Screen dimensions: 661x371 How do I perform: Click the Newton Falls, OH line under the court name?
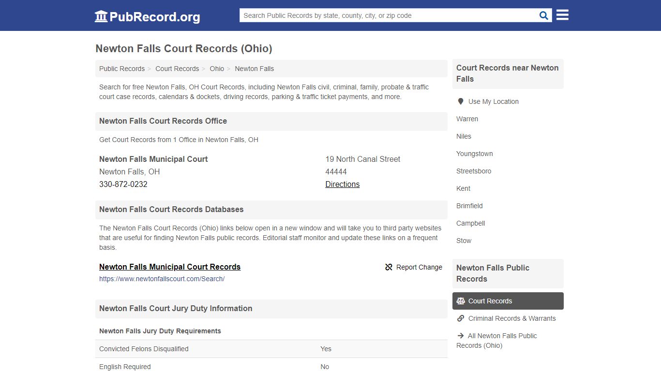coord(129,171)
